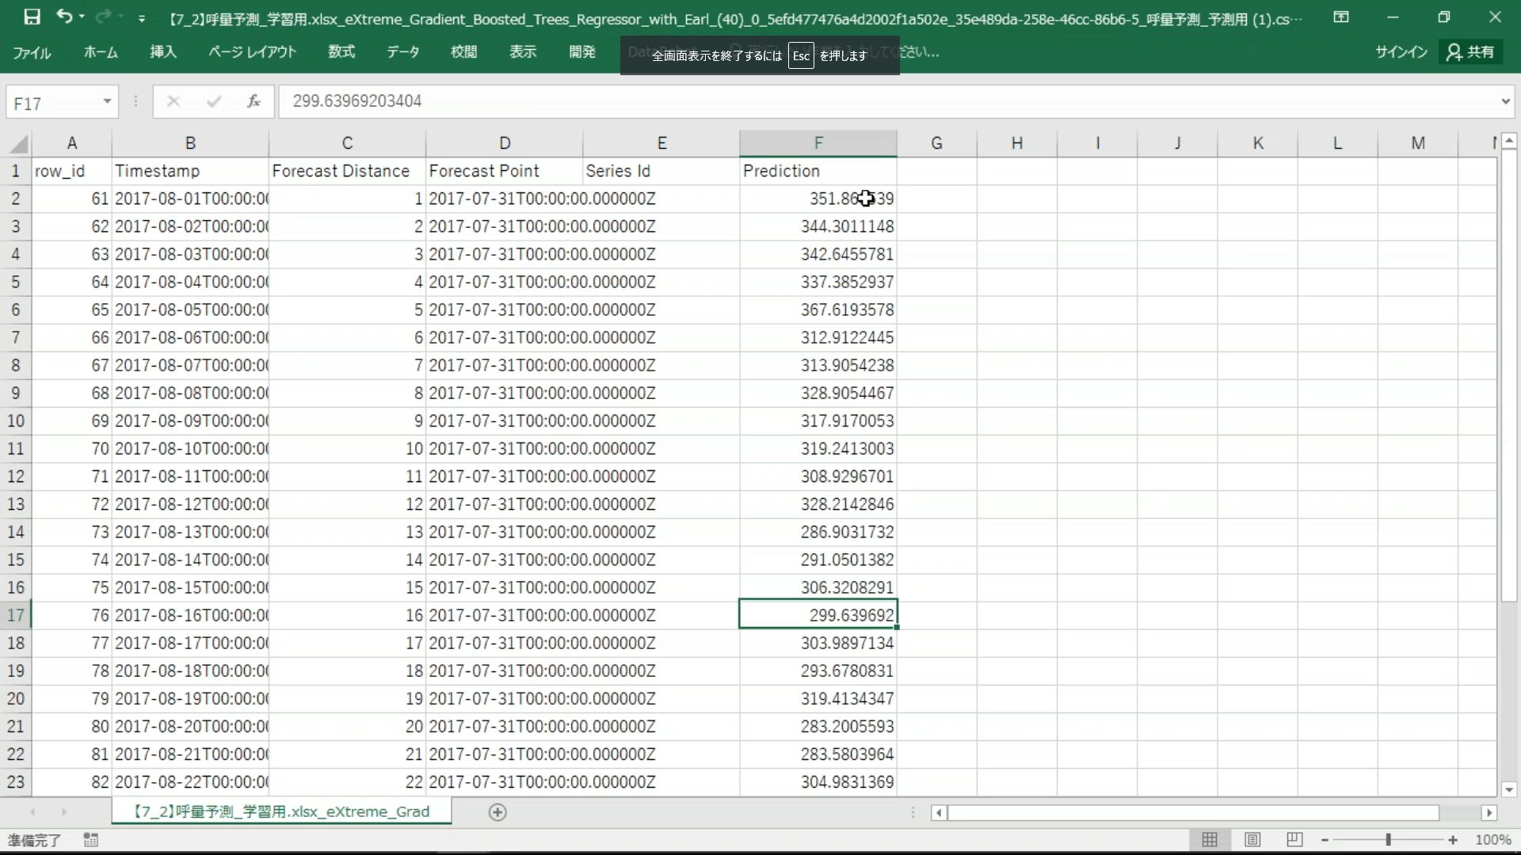Click Forecast Point cell in row 12
This screenshot has width=1521, height=855.
coord(505,477)
